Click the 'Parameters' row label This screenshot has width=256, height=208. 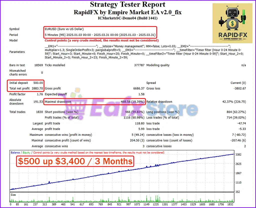17,52
